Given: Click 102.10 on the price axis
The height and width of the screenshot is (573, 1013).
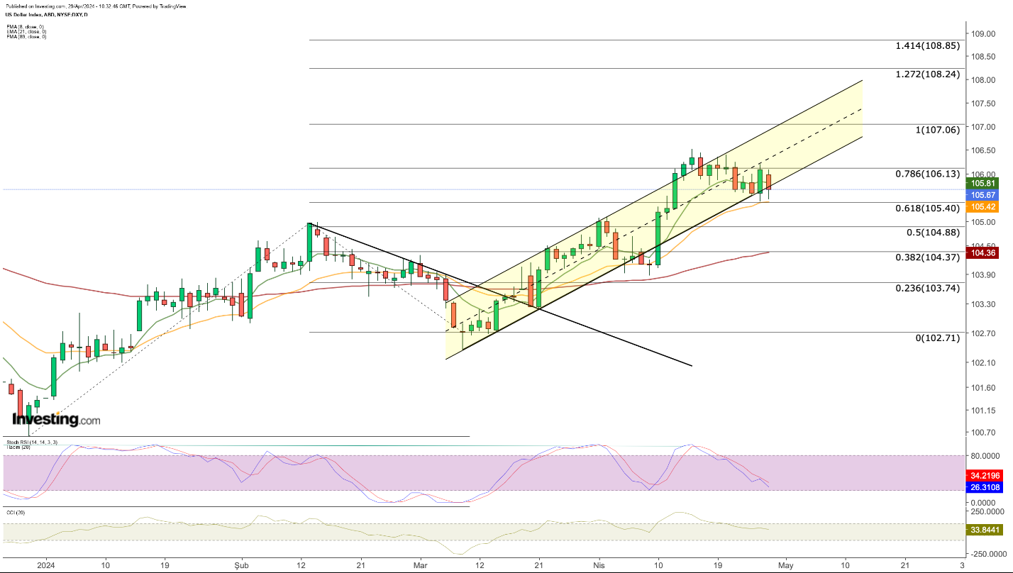Looking at the screenshot, I should (982, 362).
